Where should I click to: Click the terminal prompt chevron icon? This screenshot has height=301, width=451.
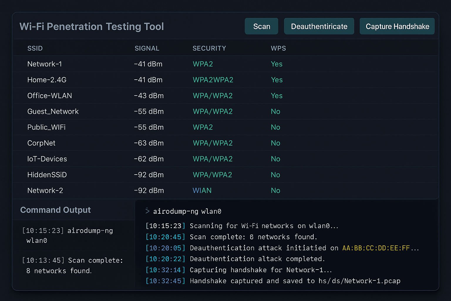[x=147, y=211]
